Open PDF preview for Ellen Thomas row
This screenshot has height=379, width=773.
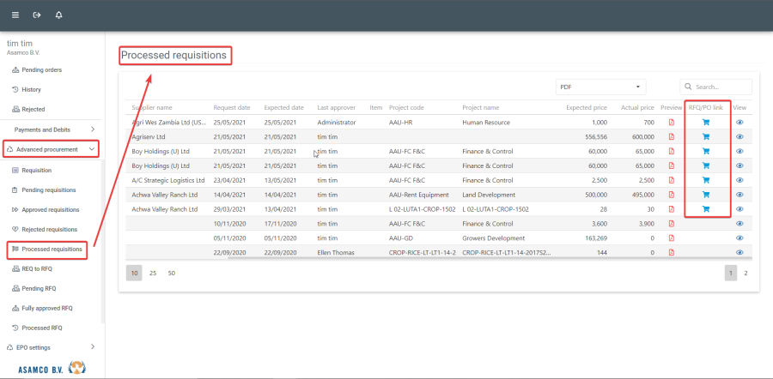(x=672, y=253)
